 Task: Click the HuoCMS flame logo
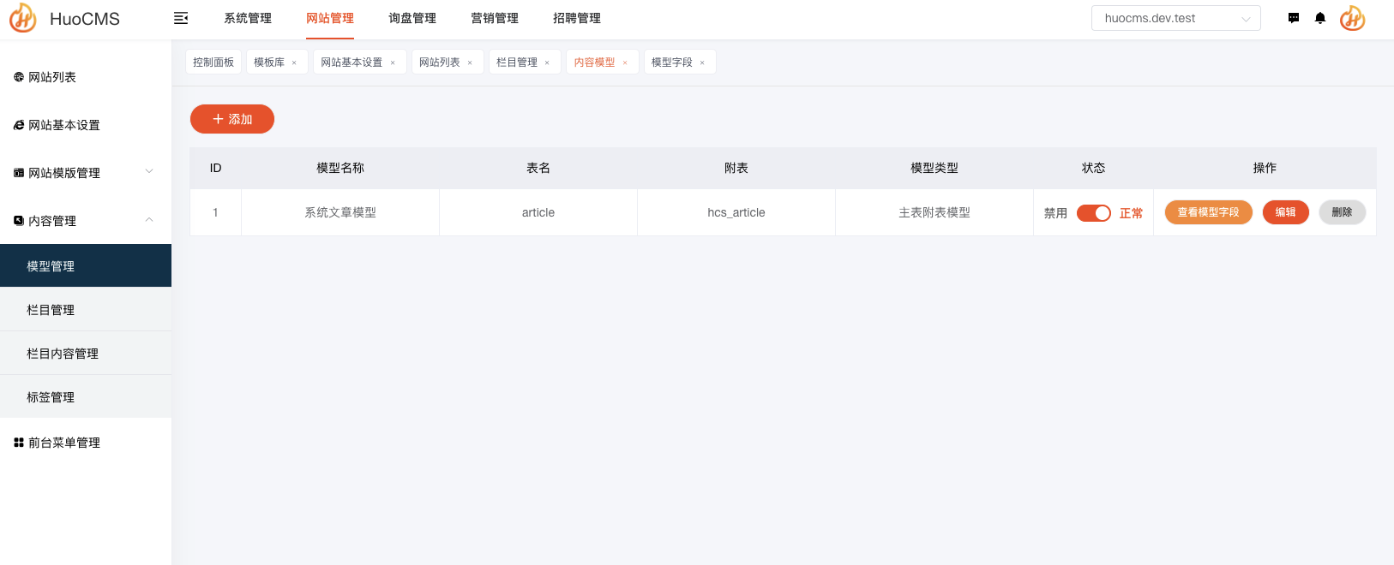pyautogui.click(x=23, y=18)
